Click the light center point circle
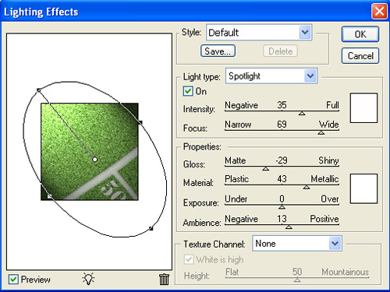 [x=95, y=159]
